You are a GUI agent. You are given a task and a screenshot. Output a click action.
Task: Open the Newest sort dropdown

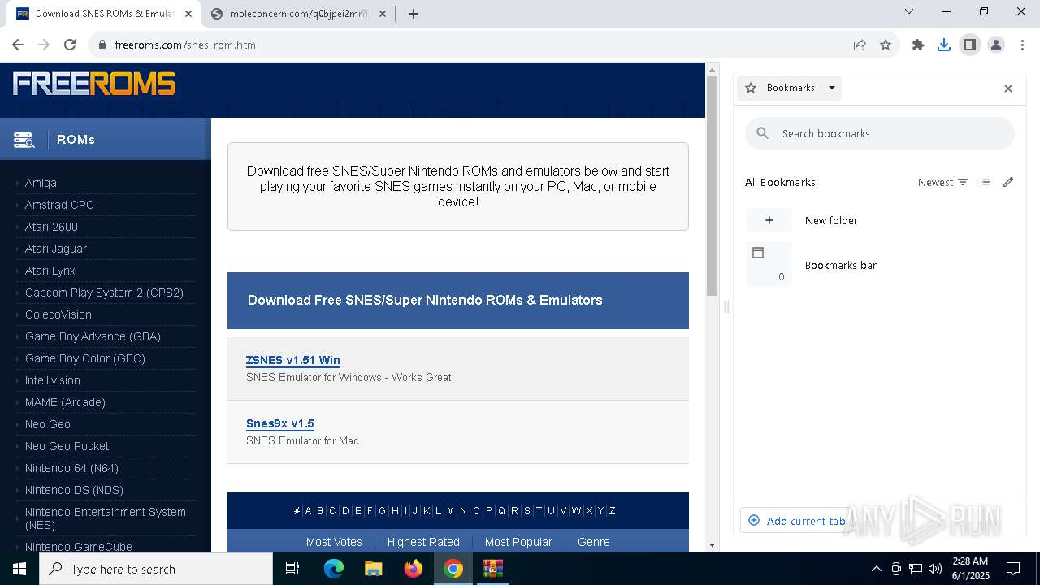tap(942, 182)
